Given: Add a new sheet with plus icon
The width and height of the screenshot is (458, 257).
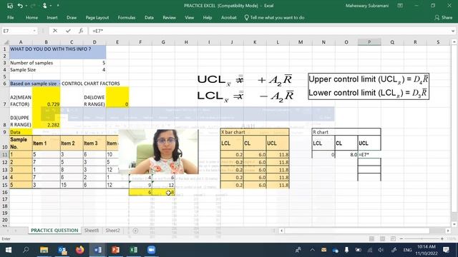Looking at the screenshot, I should point(135,231).
